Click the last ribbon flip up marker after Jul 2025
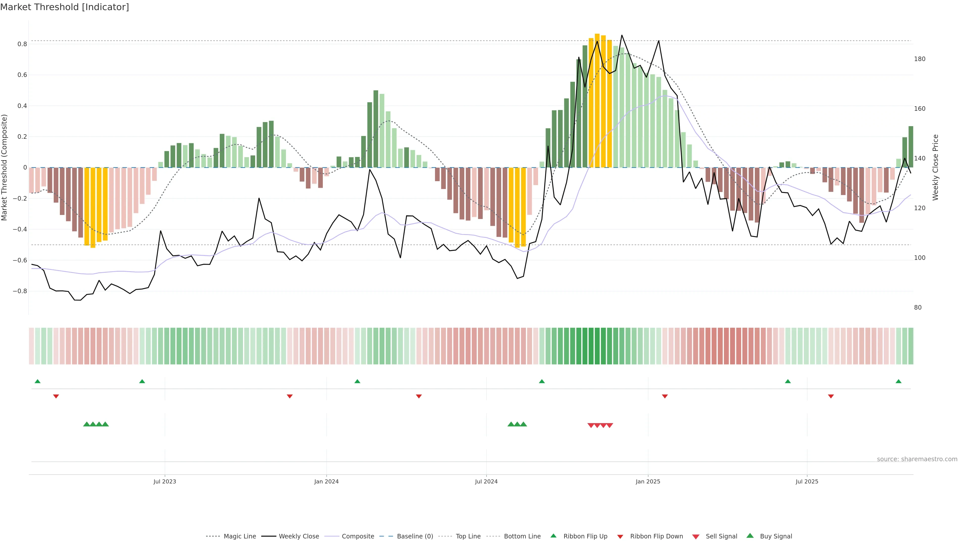This screenshot has height=545, width=970. click(899, 381)
